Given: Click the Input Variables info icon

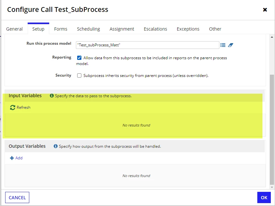Looking at the screenshot, I should click(x=51, y=96).
